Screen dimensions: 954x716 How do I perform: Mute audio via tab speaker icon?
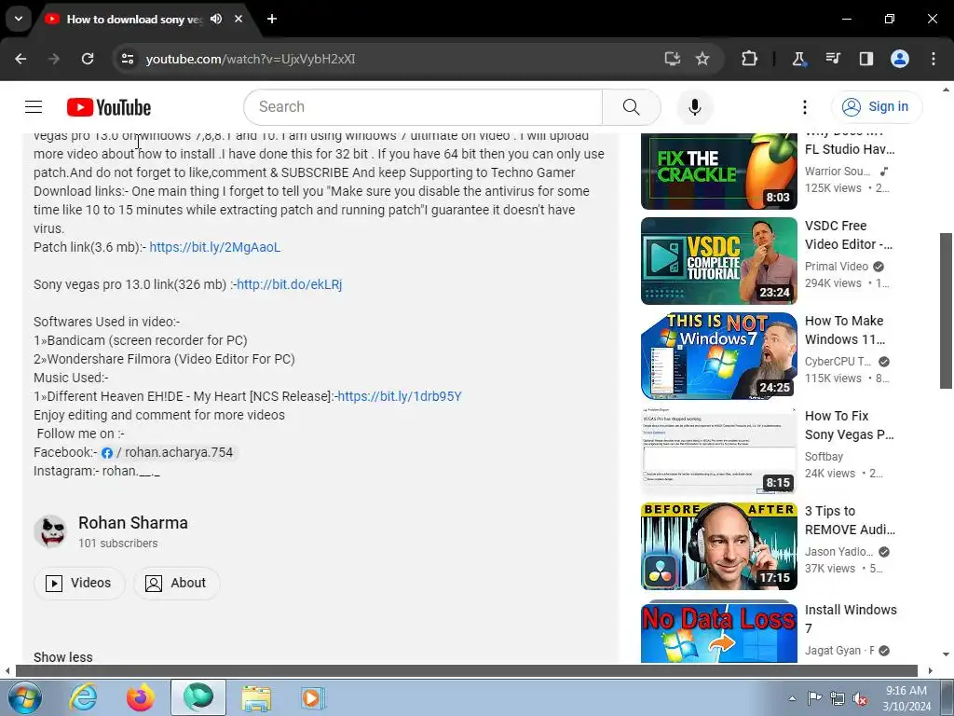(216, 19)
